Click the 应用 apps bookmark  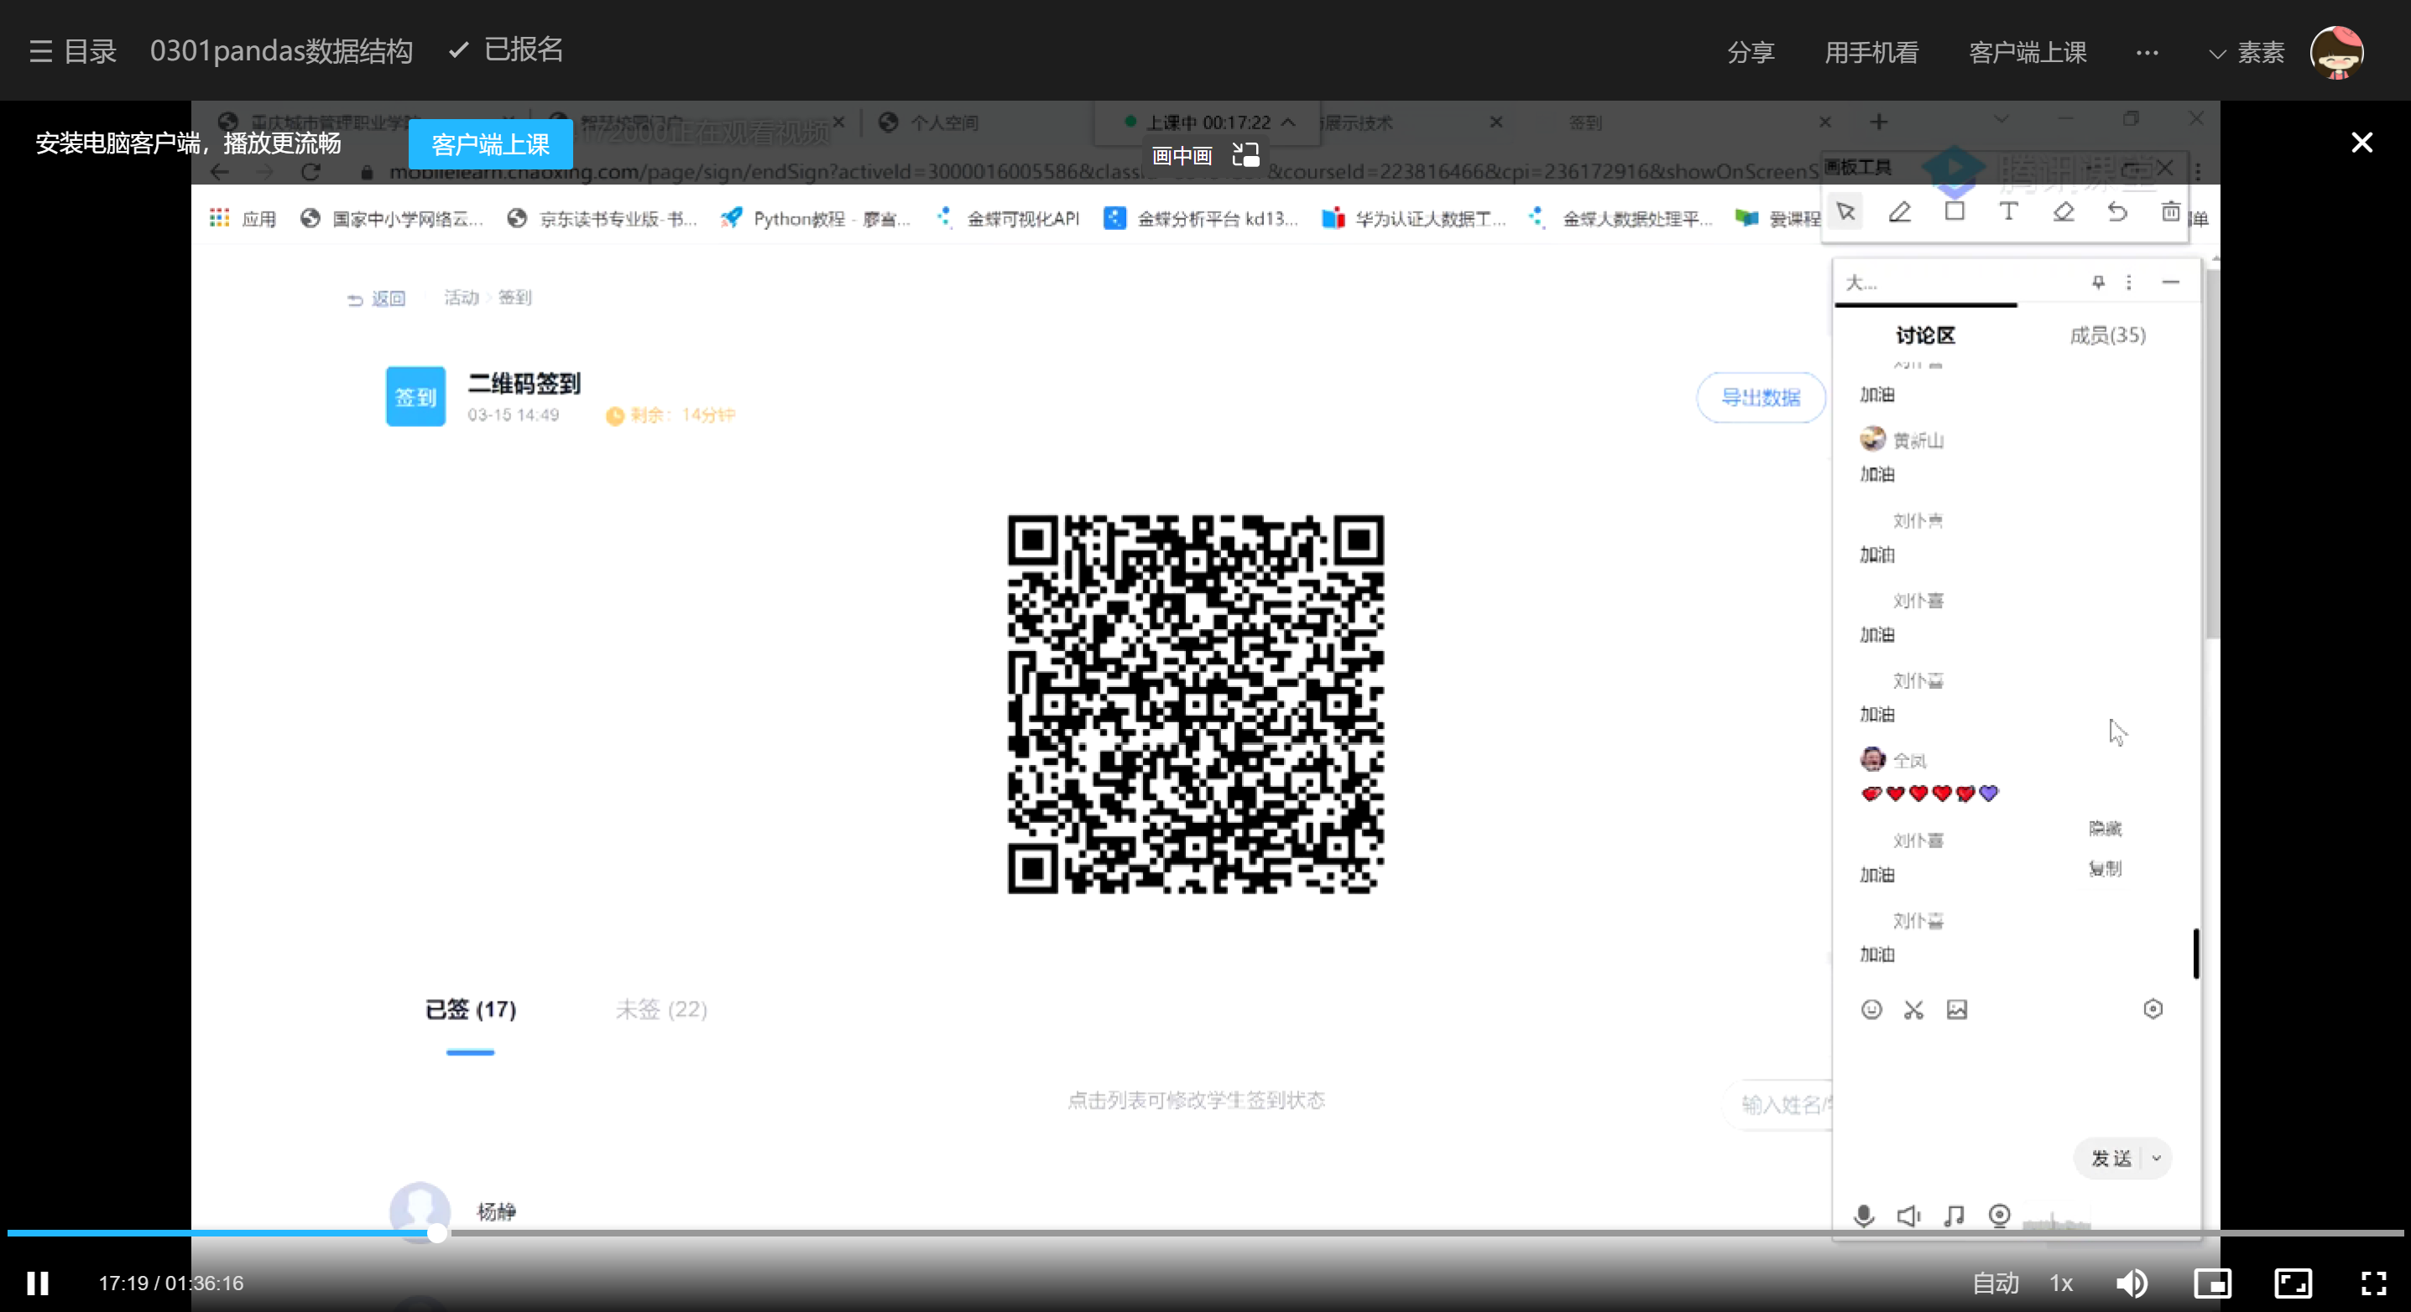tap(243, 219)
